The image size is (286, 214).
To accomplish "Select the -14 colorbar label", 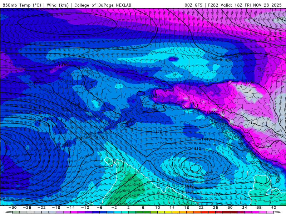I will coord(70,208).
